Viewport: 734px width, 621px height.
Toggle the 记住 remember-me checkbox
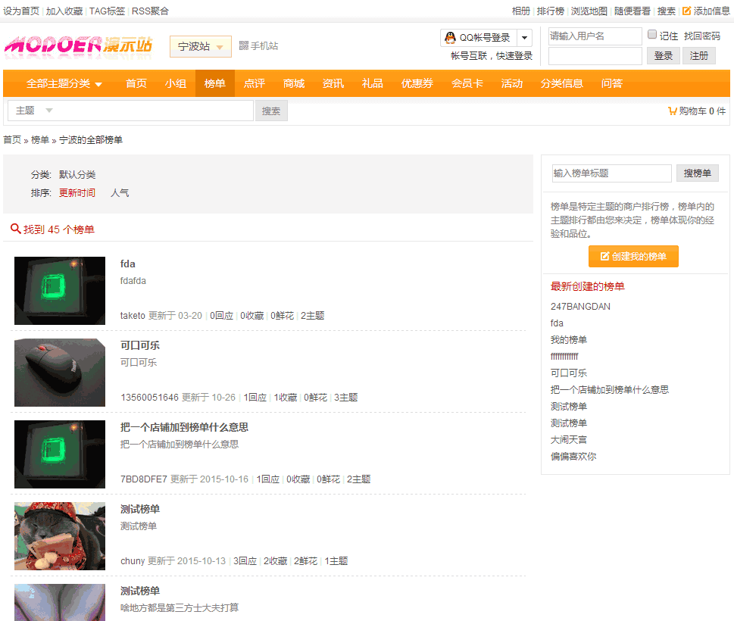652,35
